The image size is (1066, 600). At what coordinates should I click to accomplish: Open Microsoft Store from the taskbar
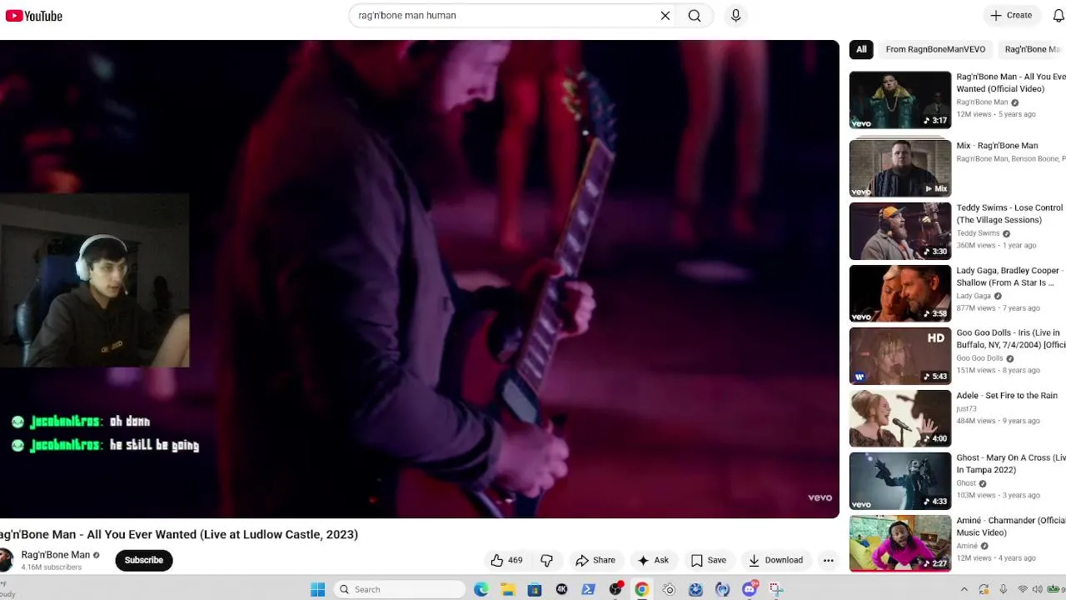(x=535, y=589)
